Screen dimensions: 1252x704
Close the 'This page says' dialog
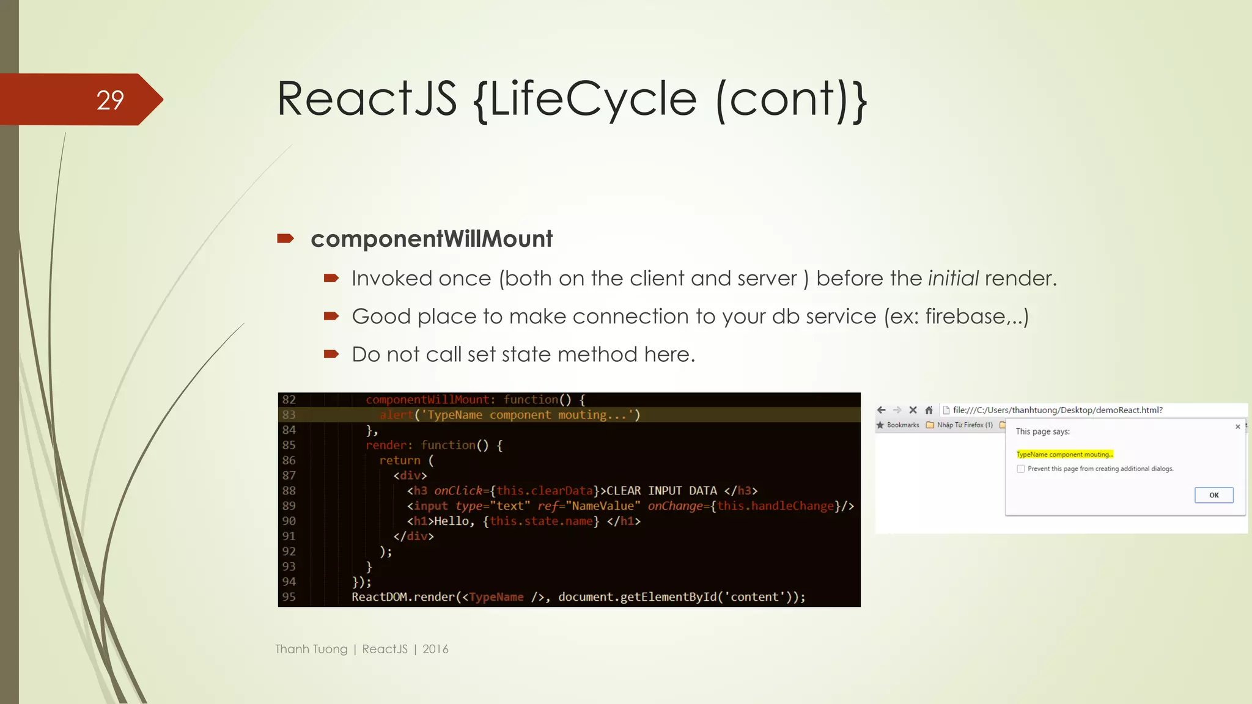tap(1237, 427)
